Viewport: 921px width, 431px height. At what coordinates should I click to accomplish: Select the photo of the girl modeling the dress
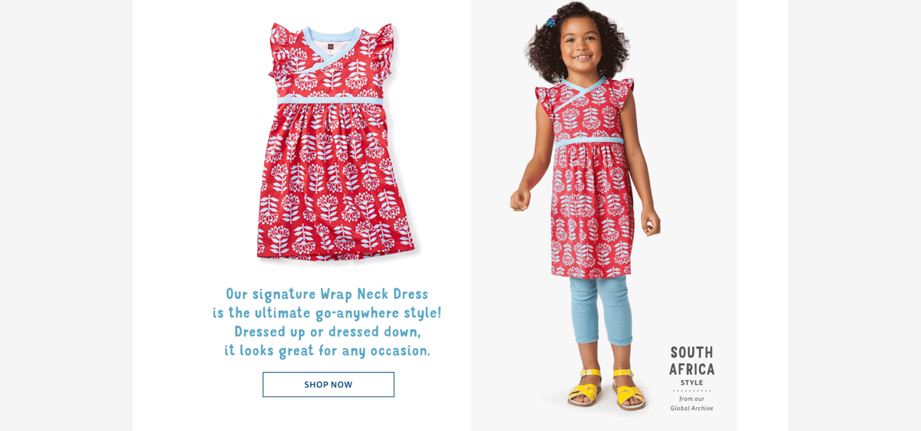[x=587, y=206]
